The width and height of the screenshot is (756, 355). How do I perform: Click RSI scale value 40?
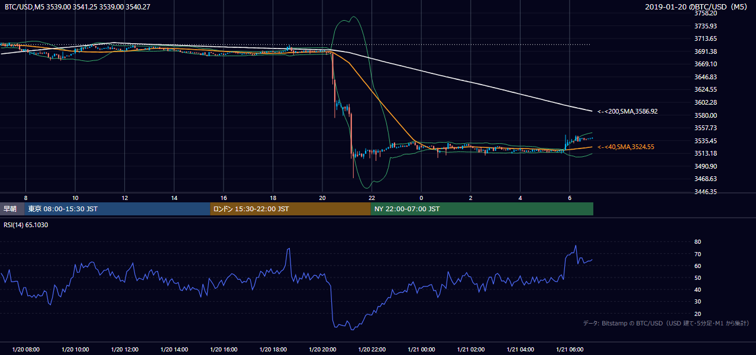pyautogui.click(x=697, y=289)
